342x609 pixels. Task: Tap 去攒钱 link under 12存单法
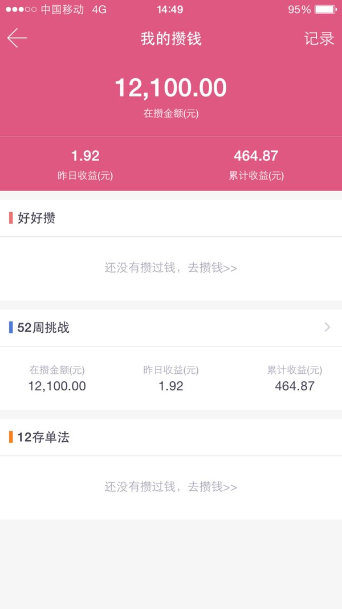pyautogui.click(x=213, y=487)
